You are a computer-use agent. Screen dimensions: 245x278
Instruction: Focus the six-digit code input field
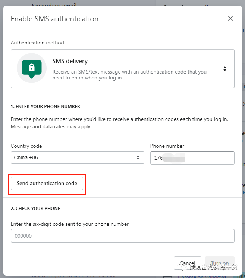point(123,236)
